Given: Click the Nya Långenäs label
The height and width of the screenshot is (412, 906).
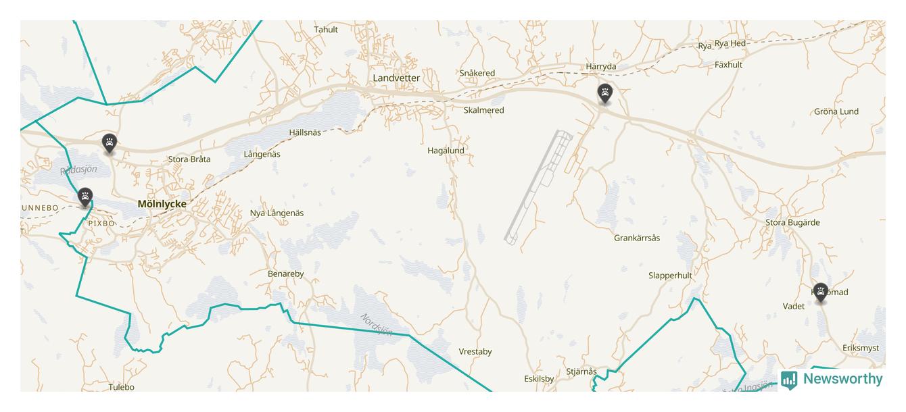Looking at the screenshot, I should pos(277,213).
